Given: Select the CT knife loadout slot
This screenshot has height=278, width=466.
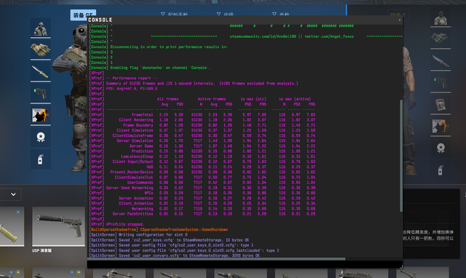Looking at the screenshot, I should 41,71.
